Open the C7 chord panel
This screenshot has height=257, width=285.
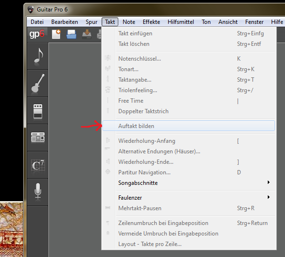tap(38, 165)
